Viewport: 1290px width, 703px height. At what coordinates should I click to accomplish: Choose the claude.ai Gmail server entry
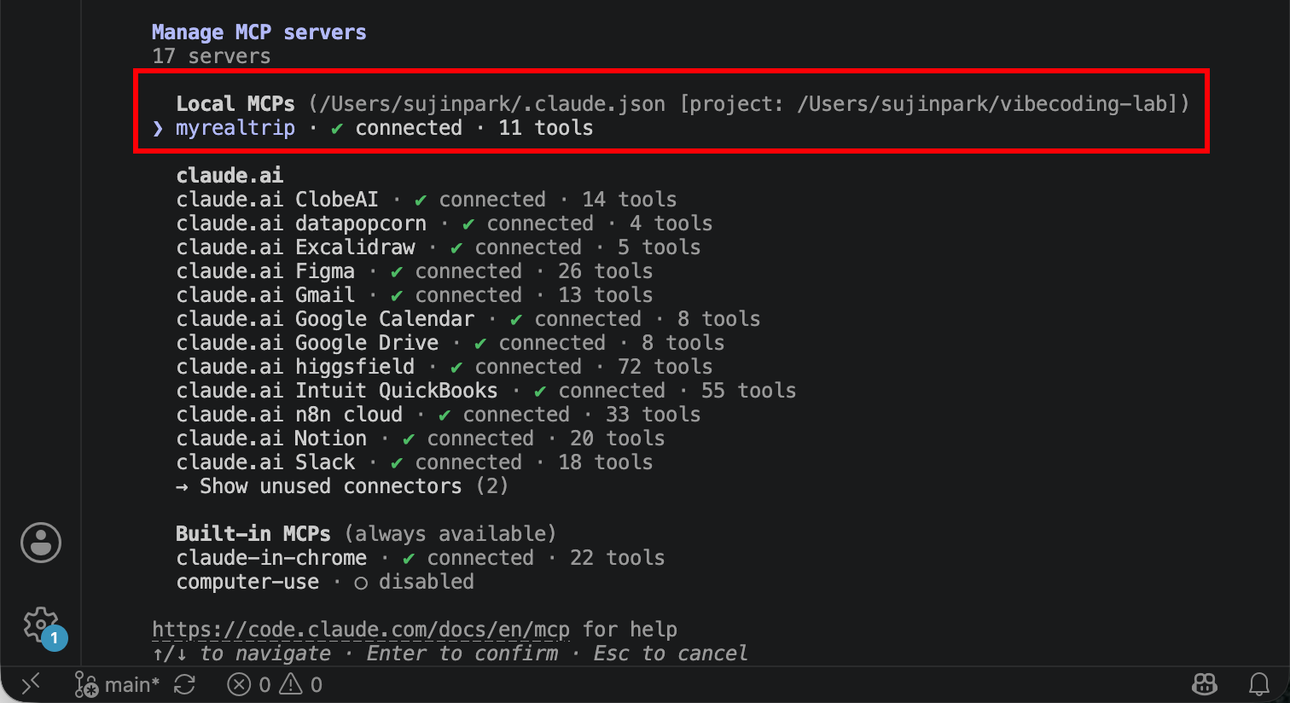coord(415,295)
